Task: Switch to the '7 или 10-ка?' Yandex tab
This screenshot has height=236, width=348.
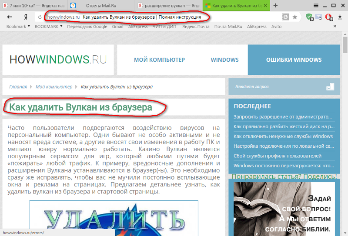Action: [x=33, y=6]
